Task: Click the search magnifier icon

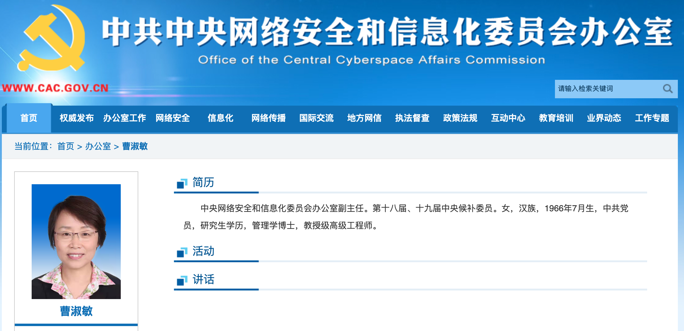Action: click(667, 89)
